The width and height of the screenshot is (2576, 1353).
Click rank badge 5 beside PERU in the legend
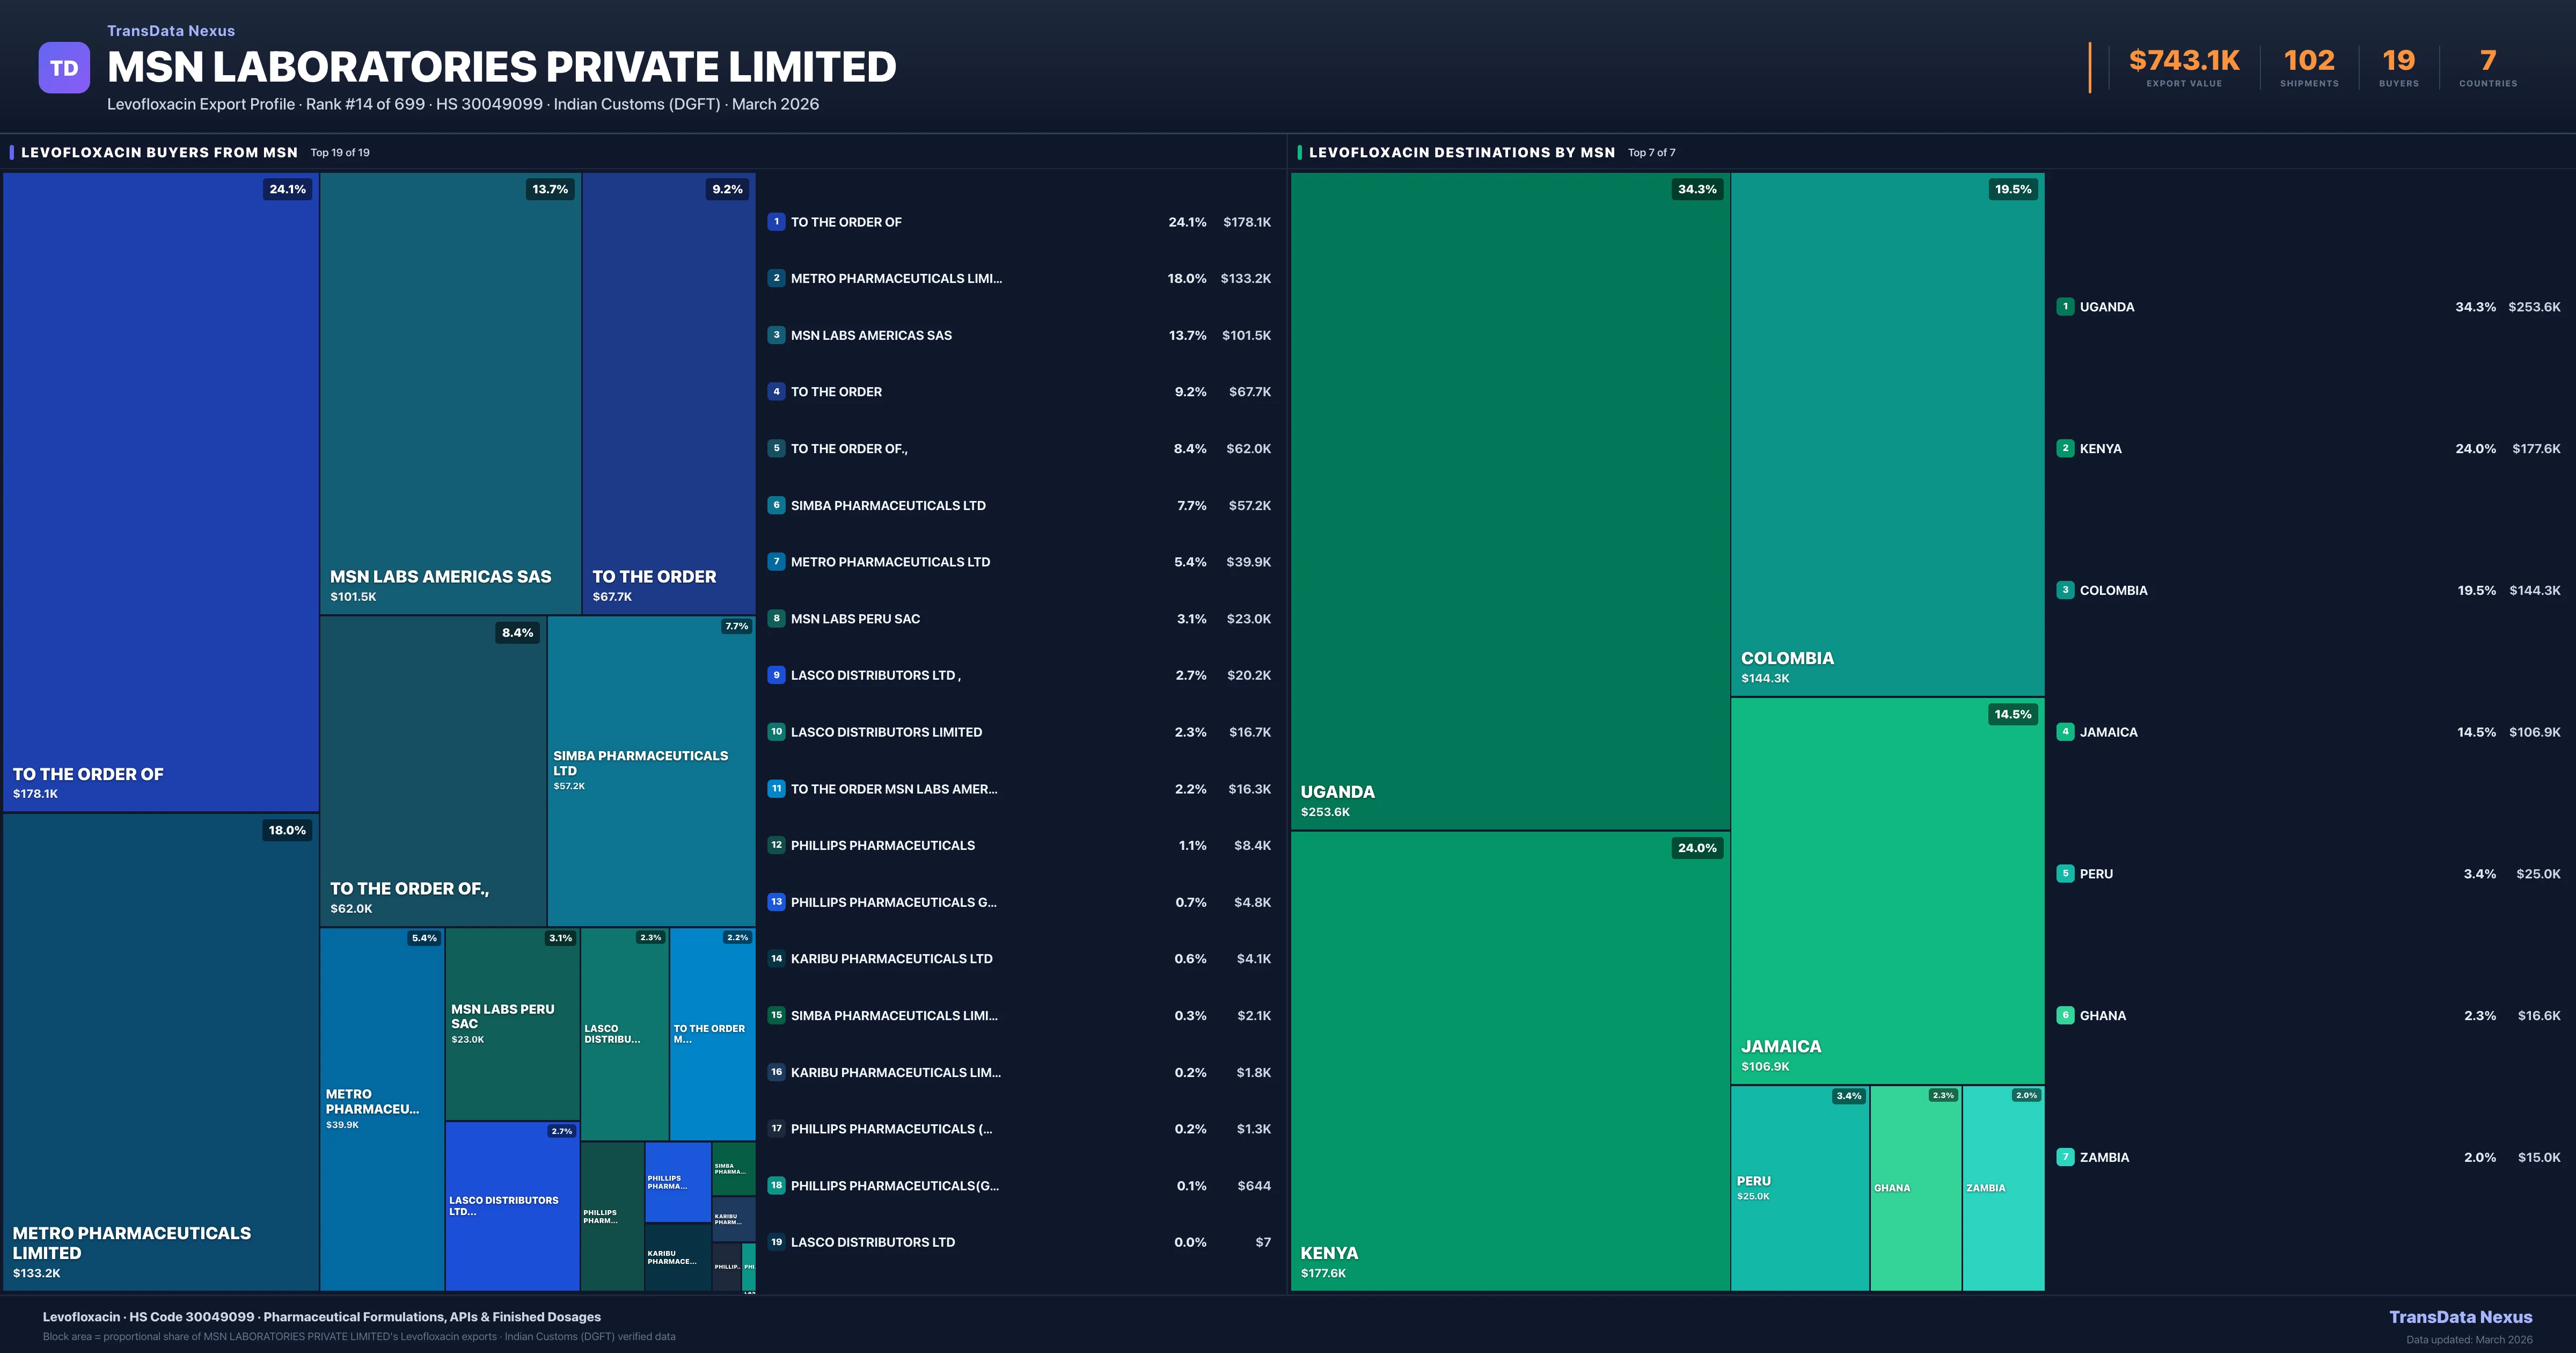pyautogui.click(x=2065, y=874)
